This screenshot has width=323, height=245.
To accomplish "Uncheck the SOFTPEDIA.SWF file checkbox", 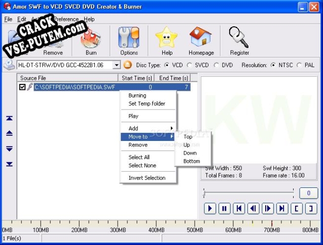I will (x=22, y=87).
